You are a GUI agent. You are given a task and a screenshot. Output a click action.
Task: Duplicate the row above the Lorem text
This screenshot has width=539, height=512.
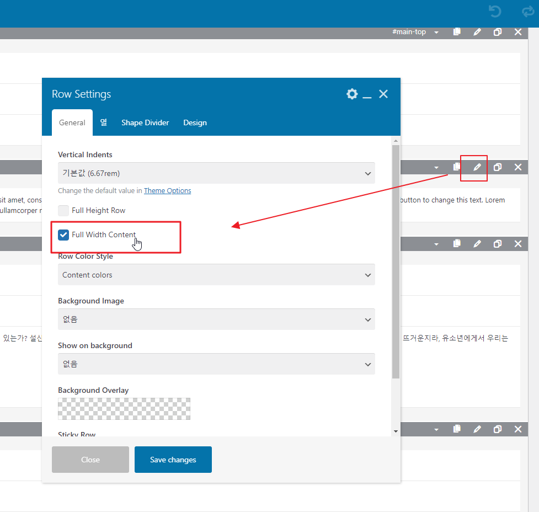point(498,167)
